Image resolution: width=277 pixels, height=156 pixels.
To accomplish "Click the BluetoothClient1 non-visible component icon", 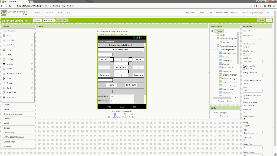I will pos(115,114).
